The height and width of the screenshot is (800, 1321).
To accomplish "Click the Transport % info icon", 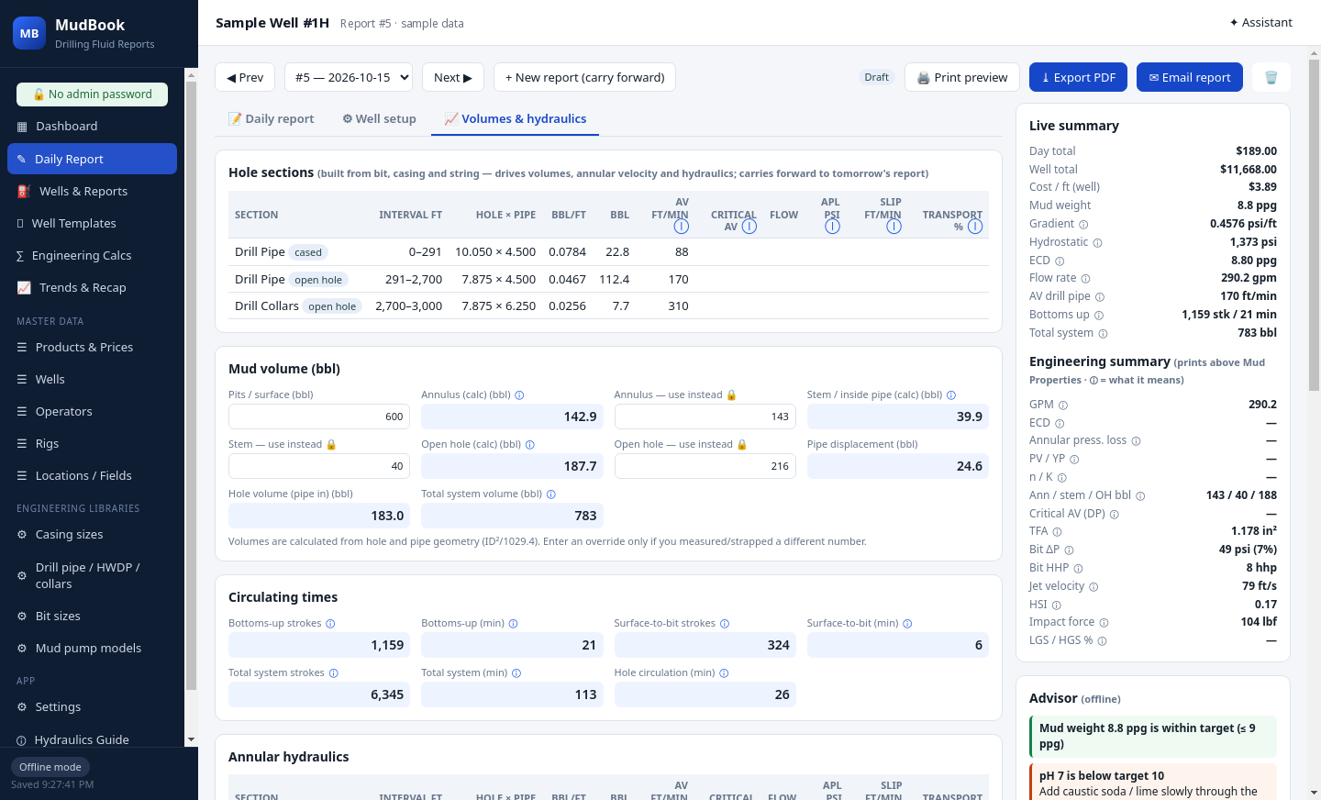I will click(x=975, y=226).
